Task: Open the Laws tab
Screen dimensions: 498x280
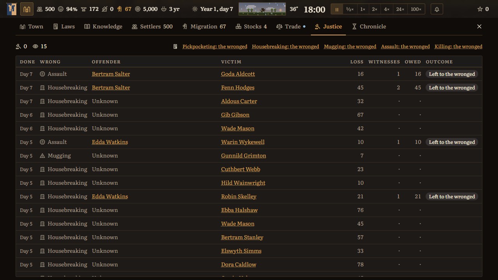Action: [64, 26]
